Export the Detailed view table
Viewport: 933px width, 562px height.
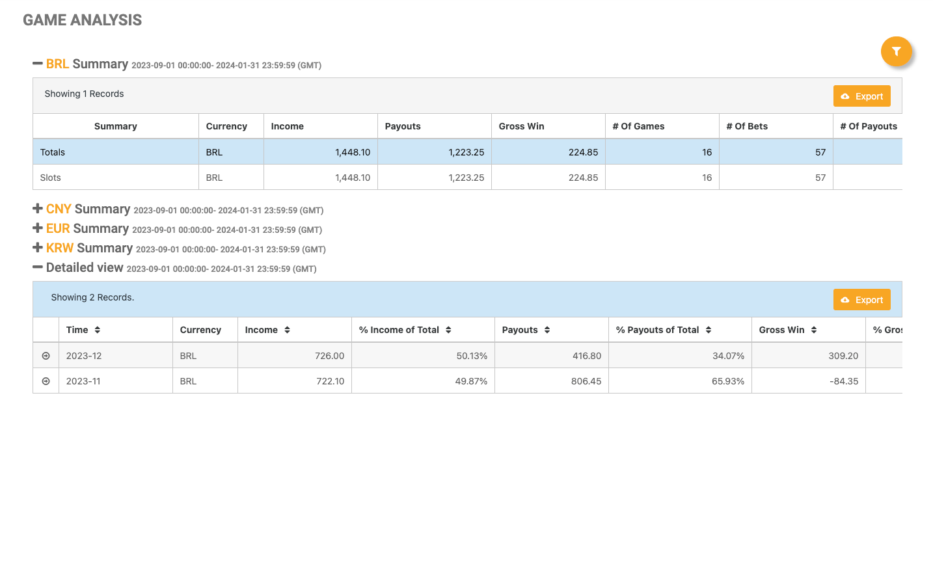tap(861, 300)
